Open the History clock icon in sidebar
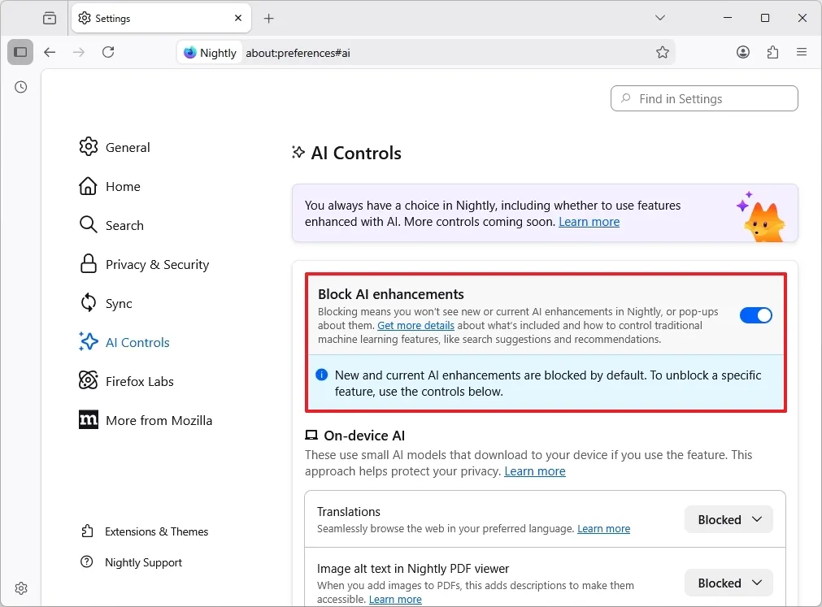Viewport: 822px width, 607px height. 20,87
